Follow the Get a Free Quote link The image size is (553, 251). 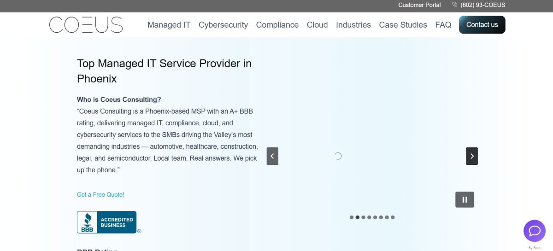(100, 194)
